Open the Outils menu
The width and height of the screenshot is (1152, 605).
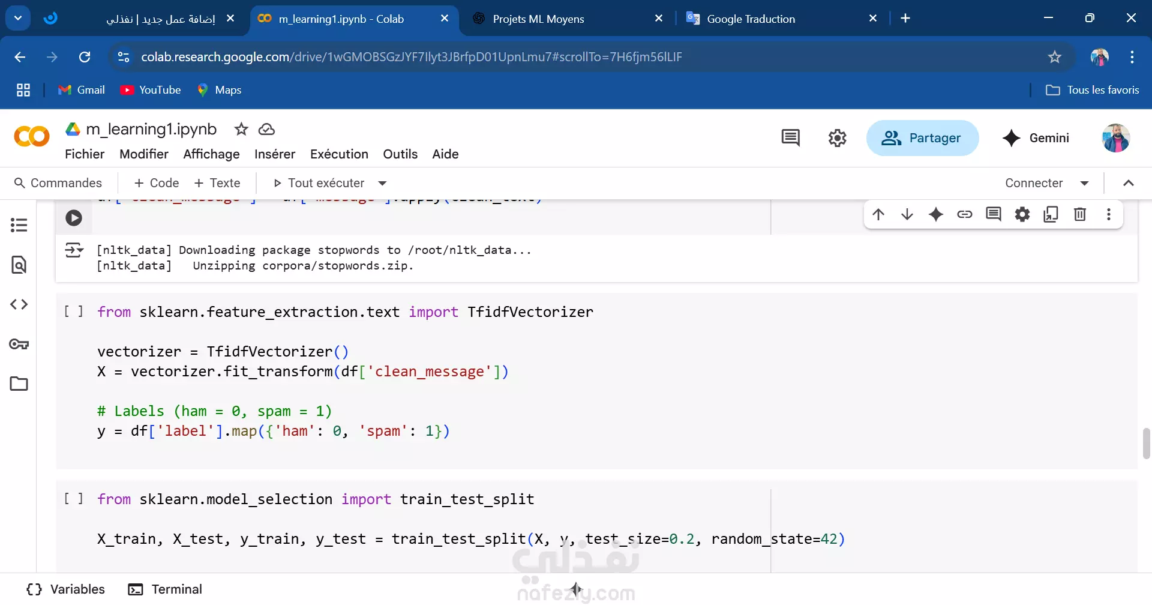pos(400,154)
